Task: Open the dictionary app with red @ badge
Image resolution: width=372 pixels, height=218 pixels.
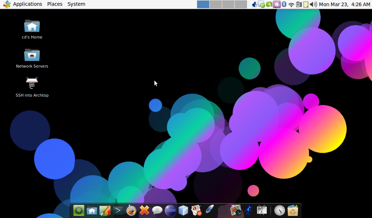Action: 197,210
